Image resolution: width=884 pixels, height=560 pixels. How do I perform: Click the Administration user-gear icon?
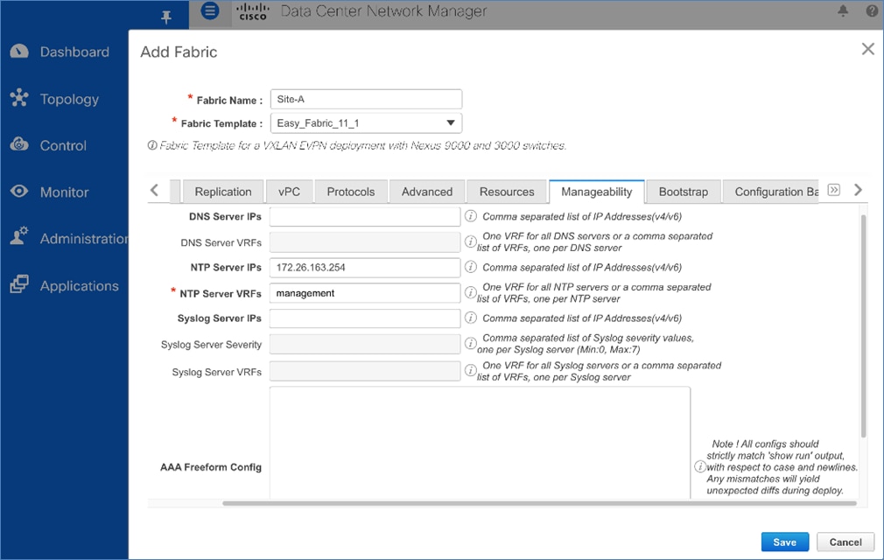19,235
